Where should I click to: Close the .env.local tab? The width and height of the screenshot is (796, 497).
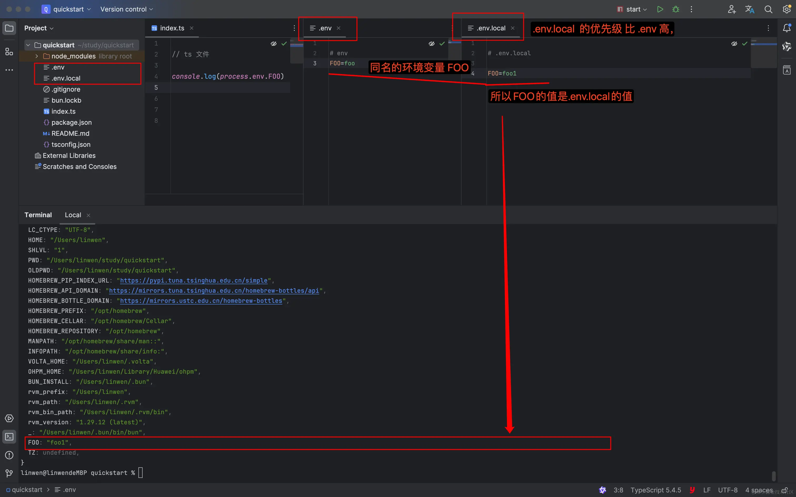pyautogui.click(x=513, y=28)
